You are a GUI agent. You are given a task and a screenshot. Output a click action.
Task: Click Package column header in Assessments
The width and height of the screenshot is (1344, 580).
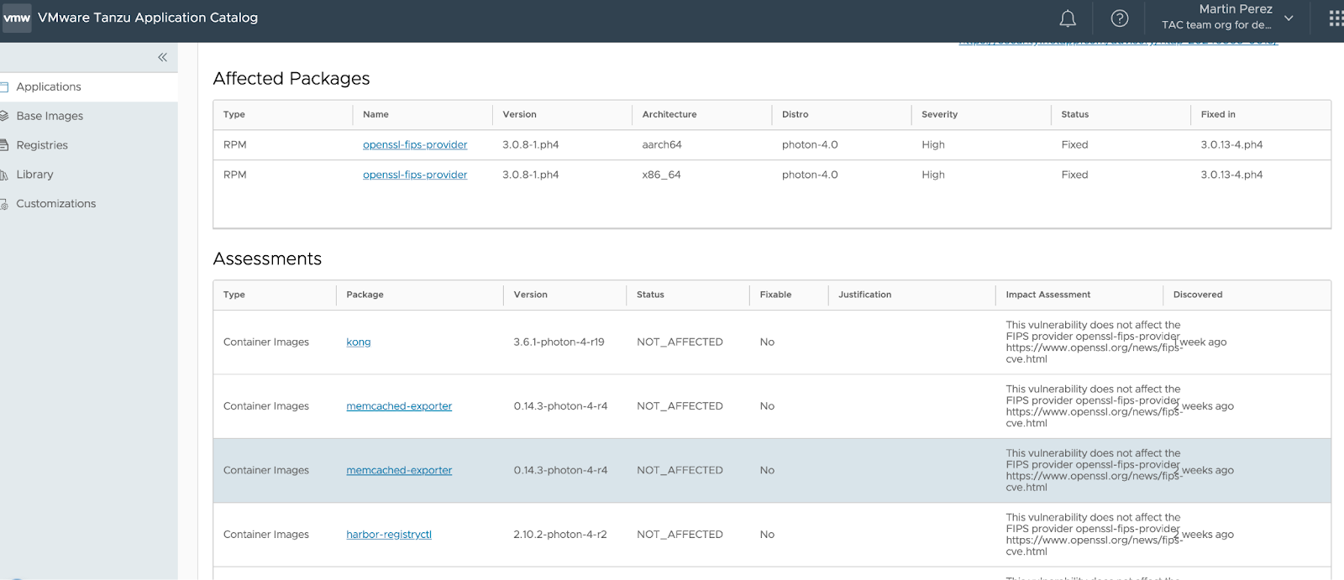pyautogui.click(x=365, y=295)
